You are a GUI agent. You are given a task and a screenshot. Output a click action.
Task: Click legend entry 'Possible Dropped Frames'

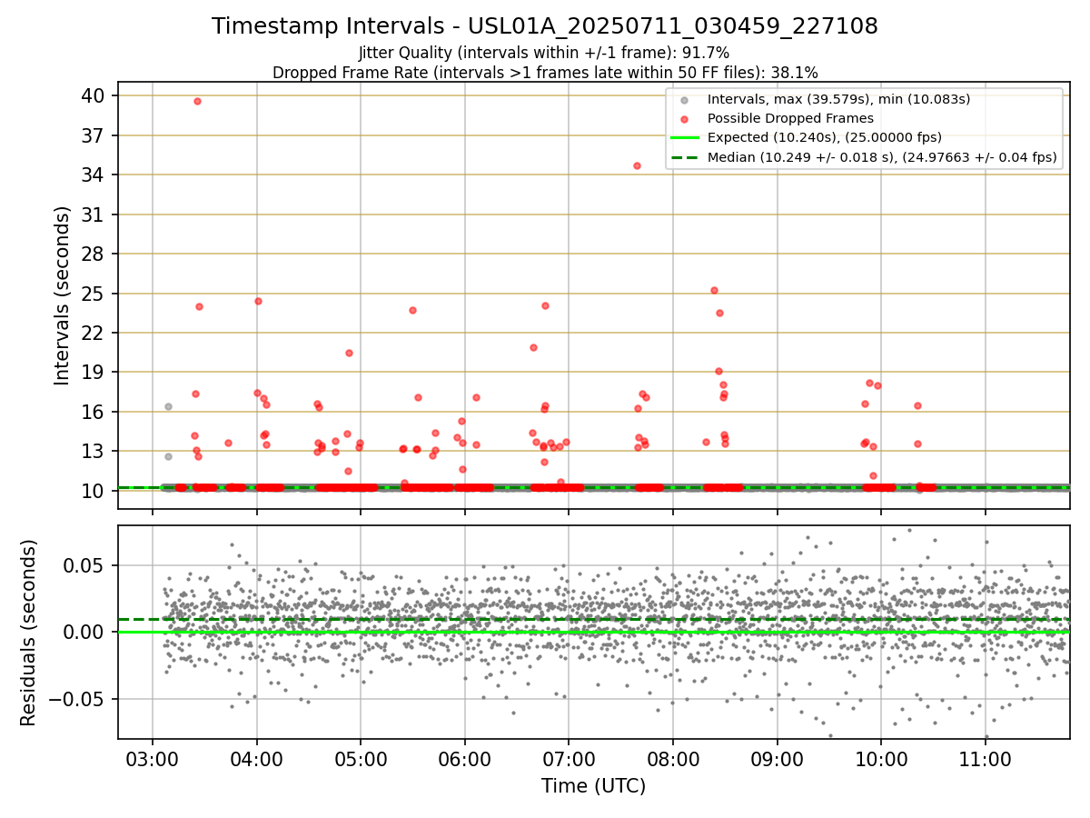point(790,118)
